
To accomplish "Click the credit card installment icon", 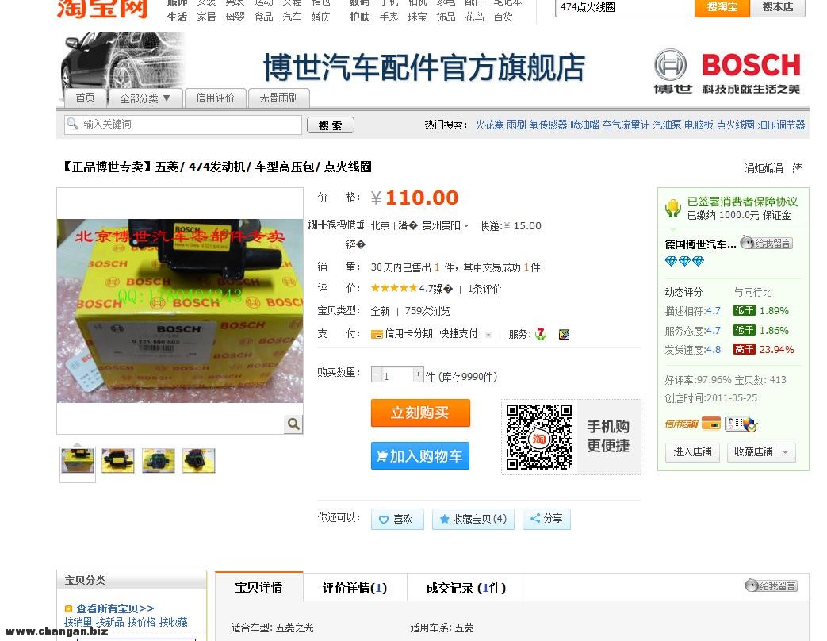I will point(377,334).
